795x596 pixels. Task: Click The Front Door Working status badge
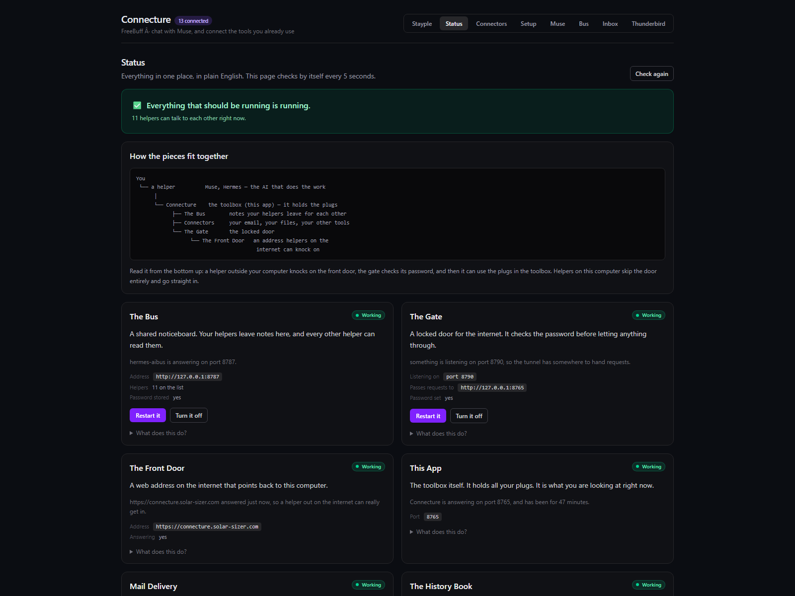click(x=368, y=467)
